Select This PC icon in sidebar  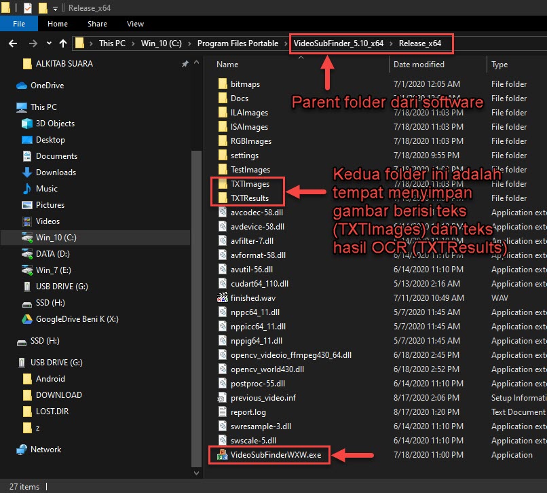click(22, 107)
